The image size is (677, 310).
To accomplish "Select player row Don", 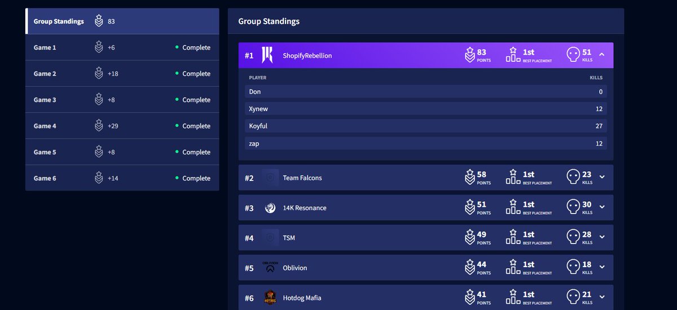I will (426, 91).
